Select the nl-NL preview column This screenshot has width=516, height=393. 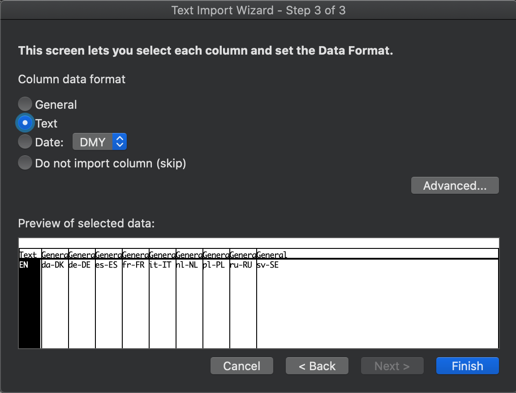pyautogui.click(x=189, y=303)
